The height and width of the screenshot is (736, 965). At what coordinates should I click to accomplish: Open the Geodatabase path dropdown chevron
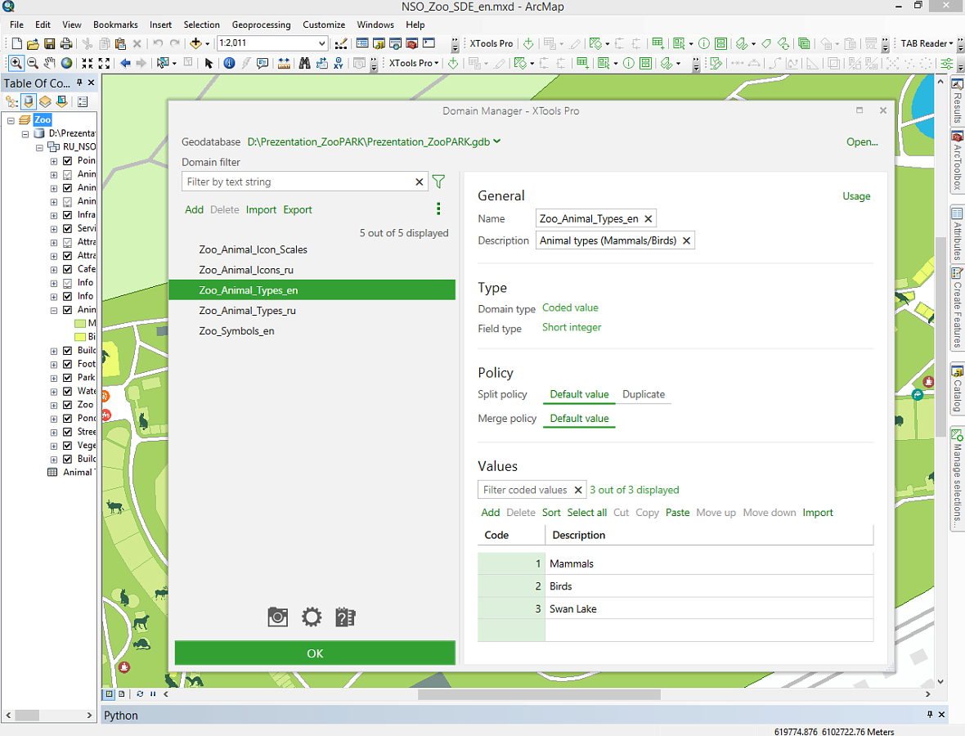[x=496, y=141]
